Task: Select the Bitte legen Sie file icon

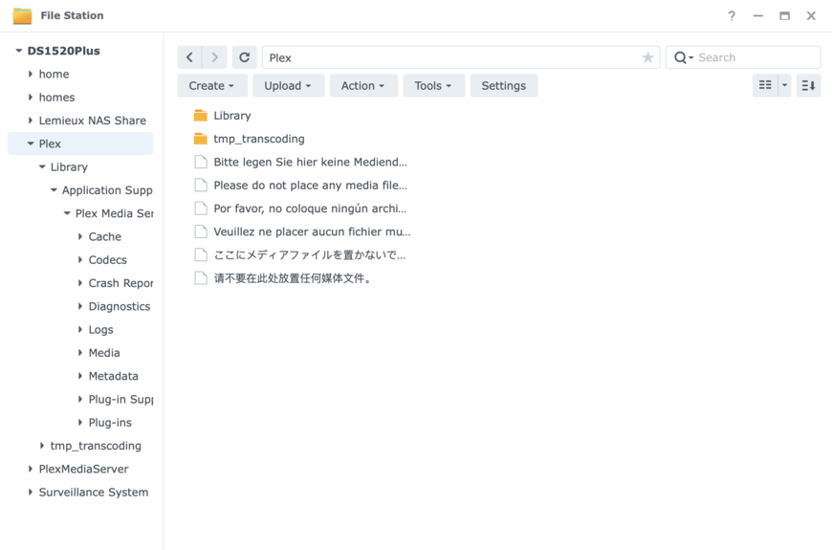Action: (x=201, y=162)
